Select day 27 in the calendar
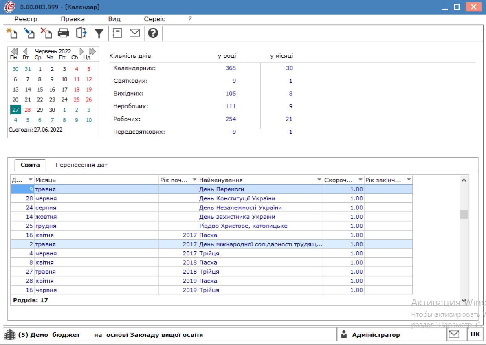 tap(15, 110)
